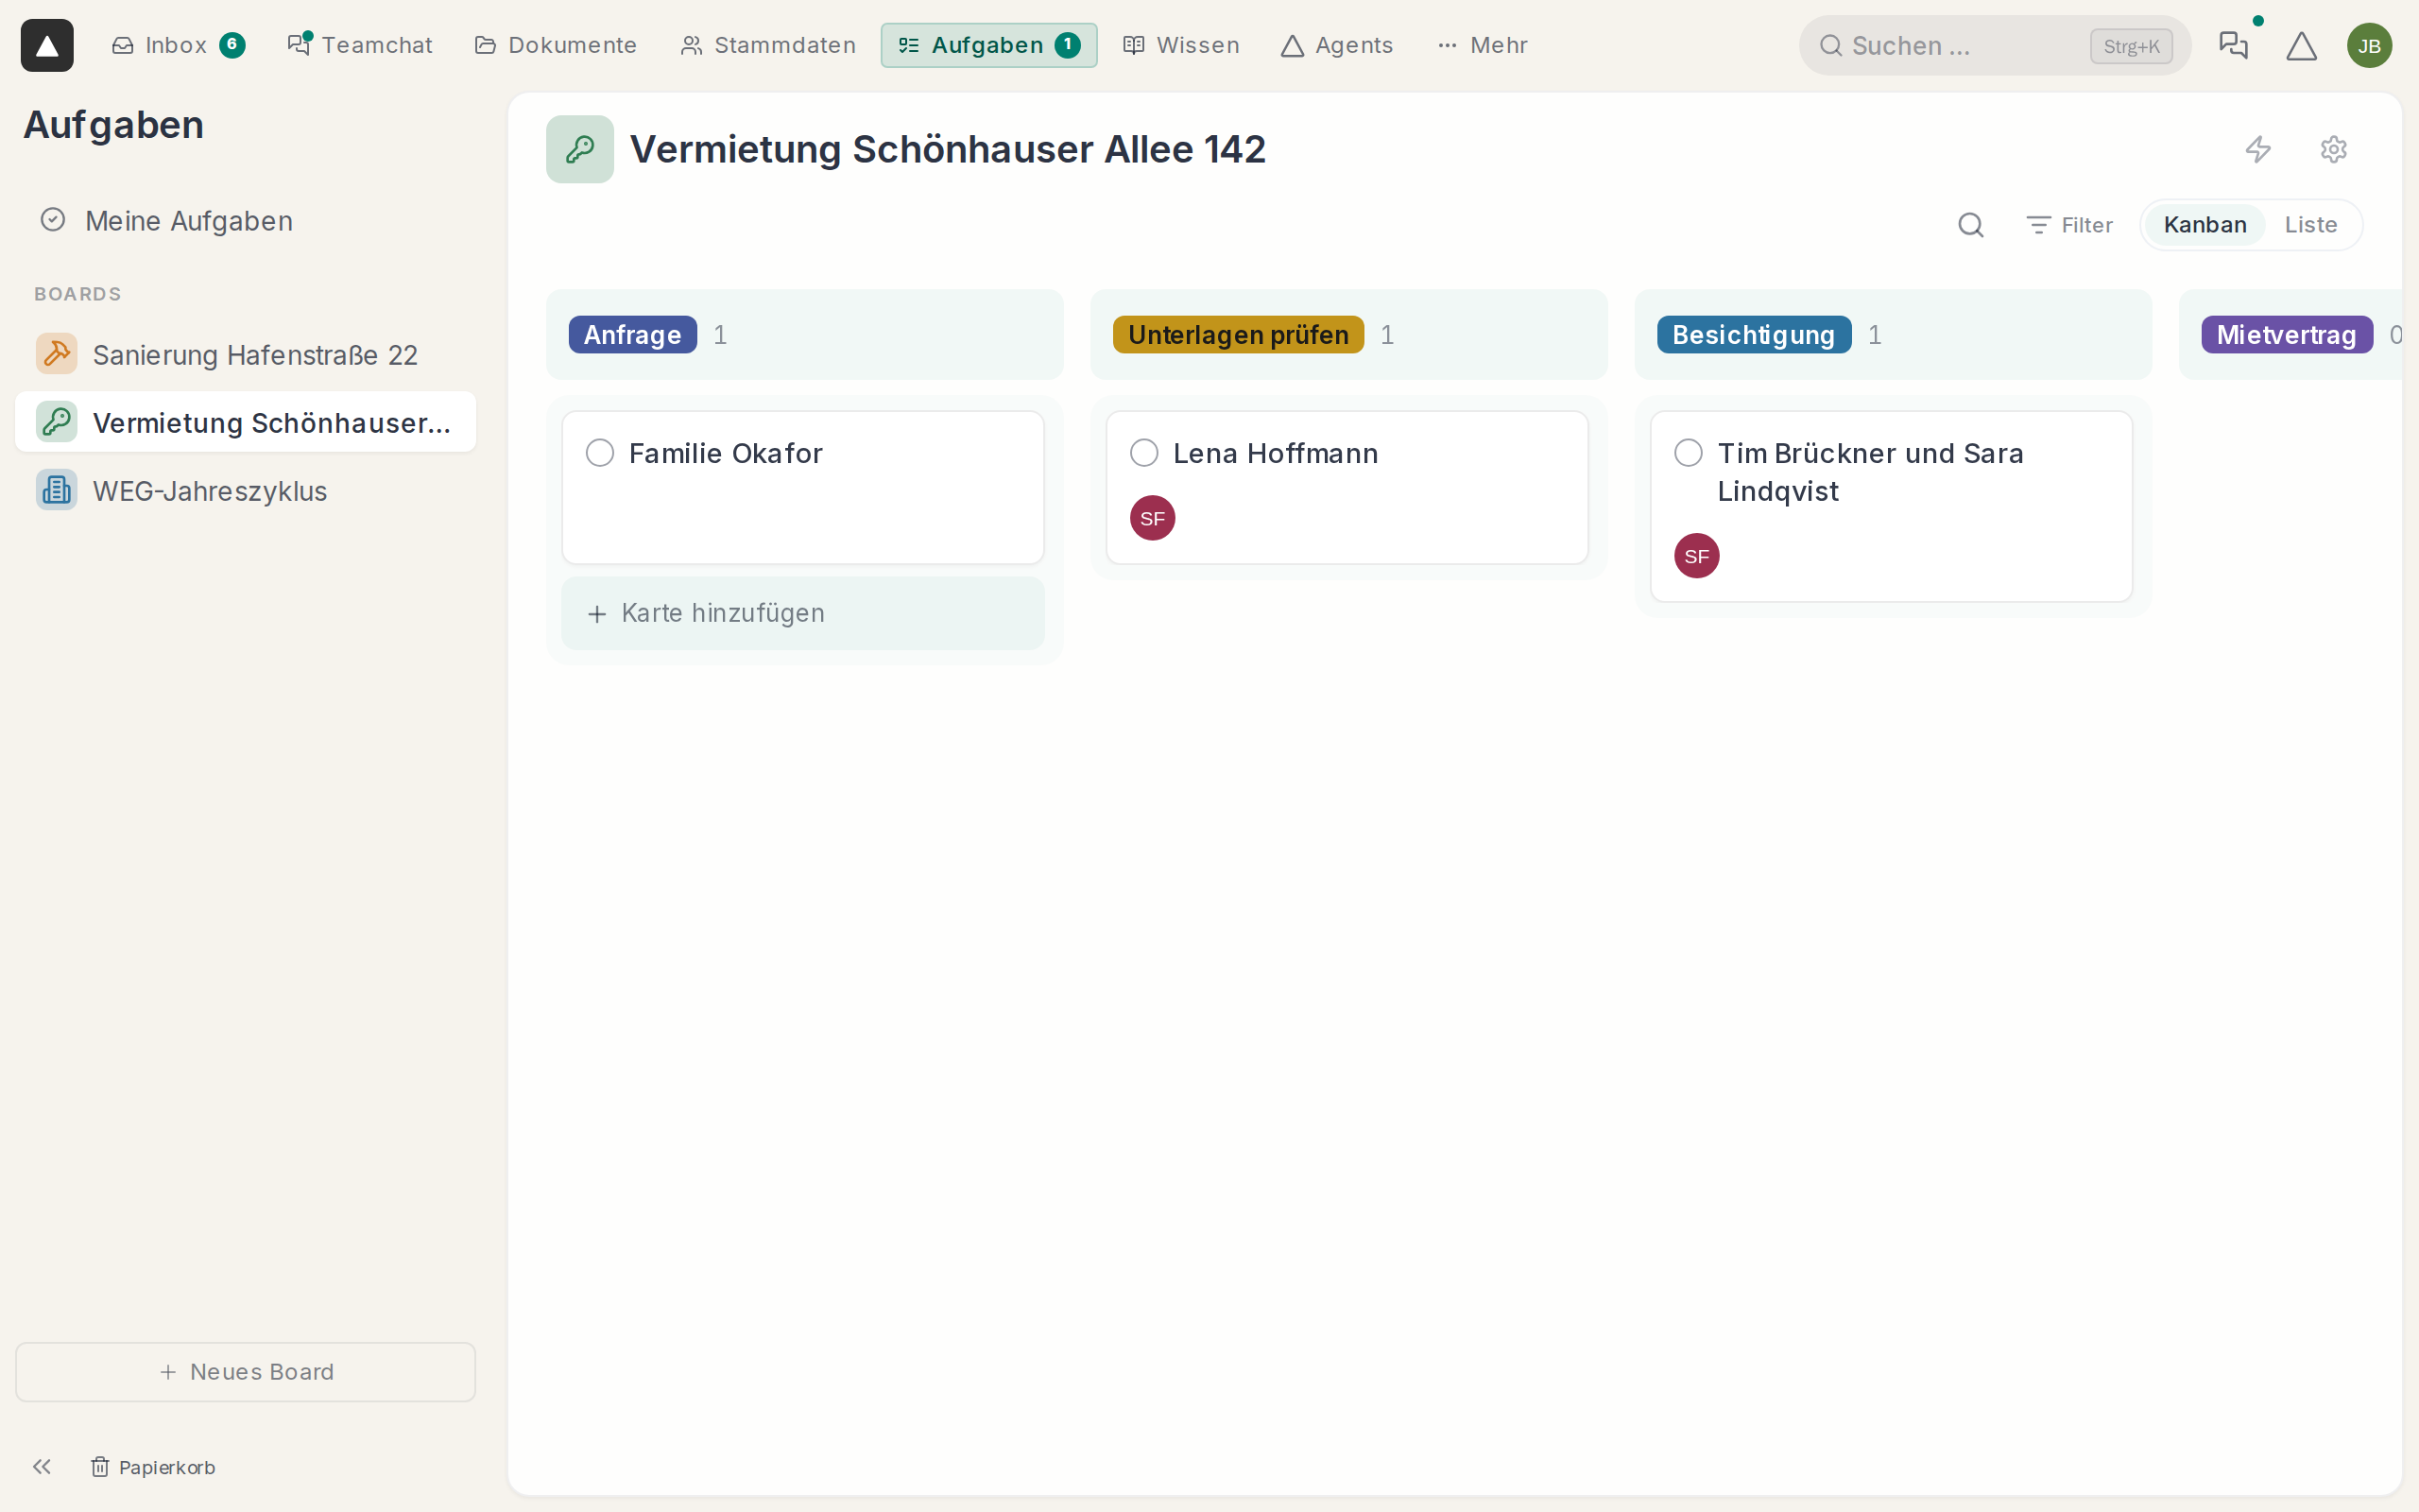Open Dokumente tab

pyautogui.click(x=556, y=45)
